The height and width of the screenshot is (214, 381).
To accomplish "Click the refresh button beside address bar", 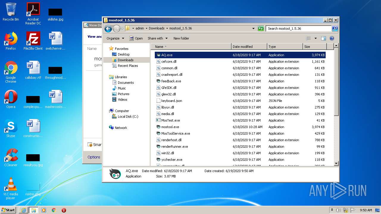I will 261,29.
